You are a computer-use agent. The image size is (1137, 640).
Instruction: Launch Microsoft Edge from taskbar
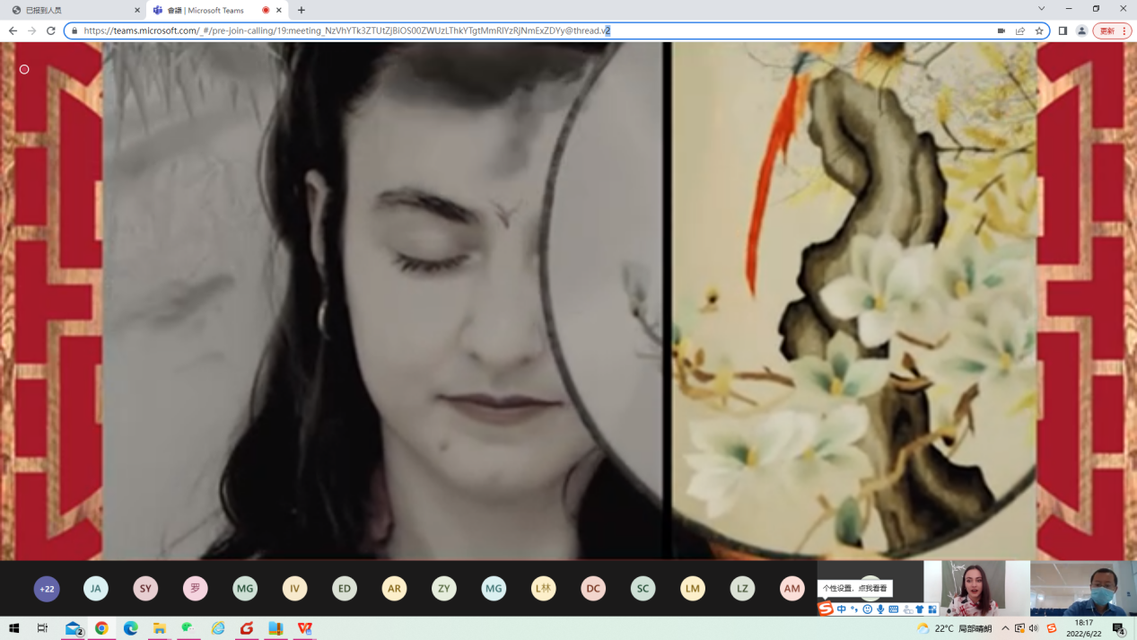click(x=131, y=628)
